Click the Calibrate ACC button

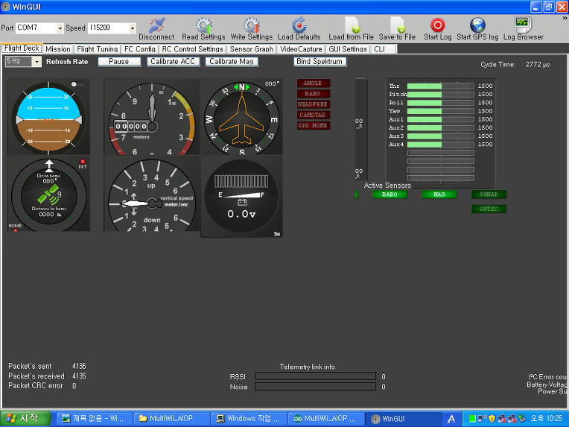tap(174, 62)
